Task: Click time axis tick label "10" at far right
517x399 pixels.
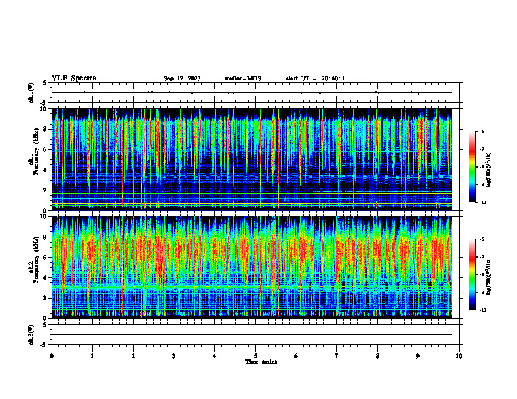Action: (459, 356)
